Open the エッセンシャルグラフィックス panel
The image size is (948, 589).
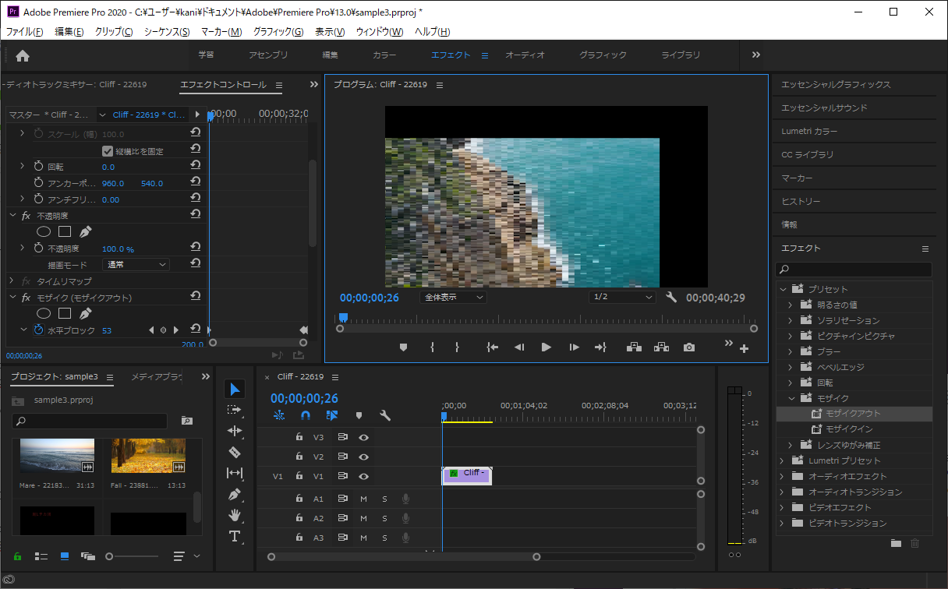836,84
